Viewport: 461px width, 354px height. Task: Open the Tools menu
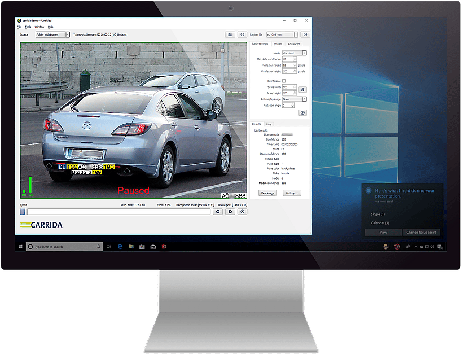tap(28, 27)
